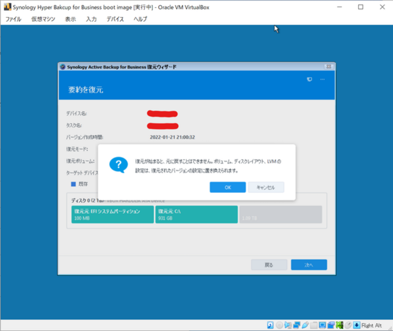This screenshot has width=393, height=331.
Task: Click the Synology icon in wizard title bar
Action: (x=63, y=67)
